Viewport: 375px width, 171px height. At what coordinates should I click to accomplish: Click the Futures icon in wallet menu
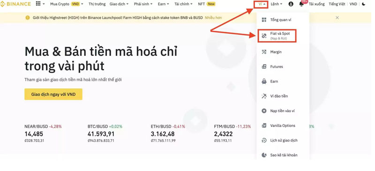(264, 67)
